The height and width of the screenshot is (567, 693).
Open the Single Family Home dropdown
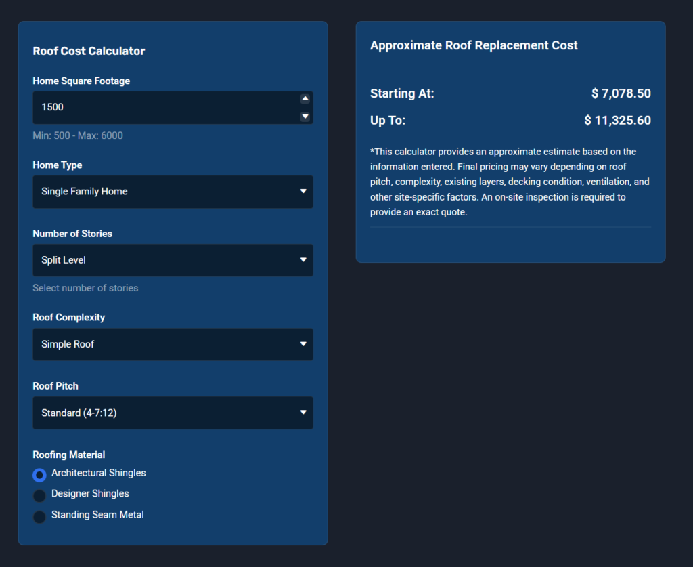[x=162, y=192]
